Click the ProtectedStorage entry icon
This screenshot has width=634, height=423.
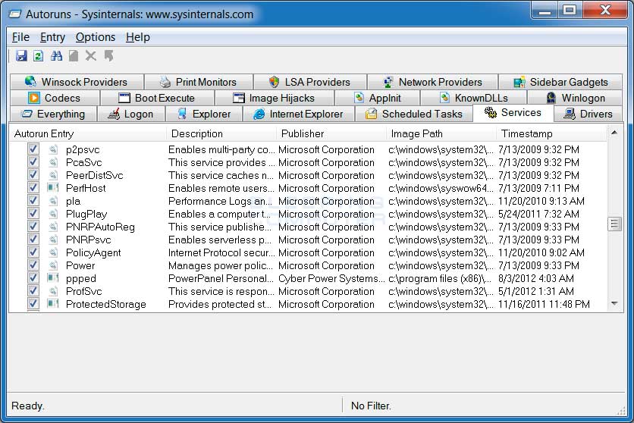click(53, 304)
